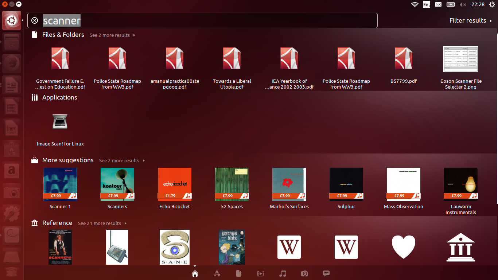
Task: Switch to the Photos lens
Action: [304, 273]
